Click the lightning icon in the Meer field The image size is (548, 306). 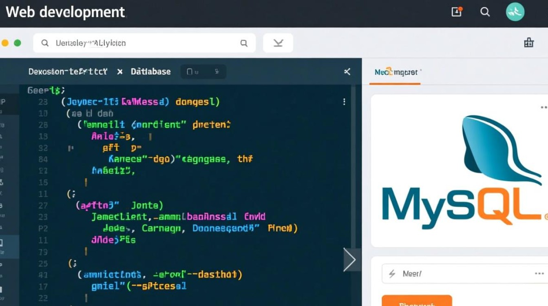tap(392, 274)
